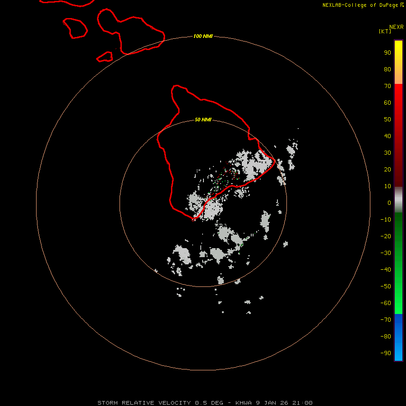Click the 0 value on the velocity scale

coord(389,203)
